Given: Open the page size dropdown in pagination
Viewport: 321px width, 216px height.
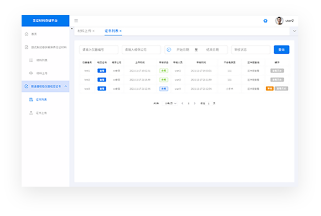Looking at the screenshot, I should click(170, 103).
